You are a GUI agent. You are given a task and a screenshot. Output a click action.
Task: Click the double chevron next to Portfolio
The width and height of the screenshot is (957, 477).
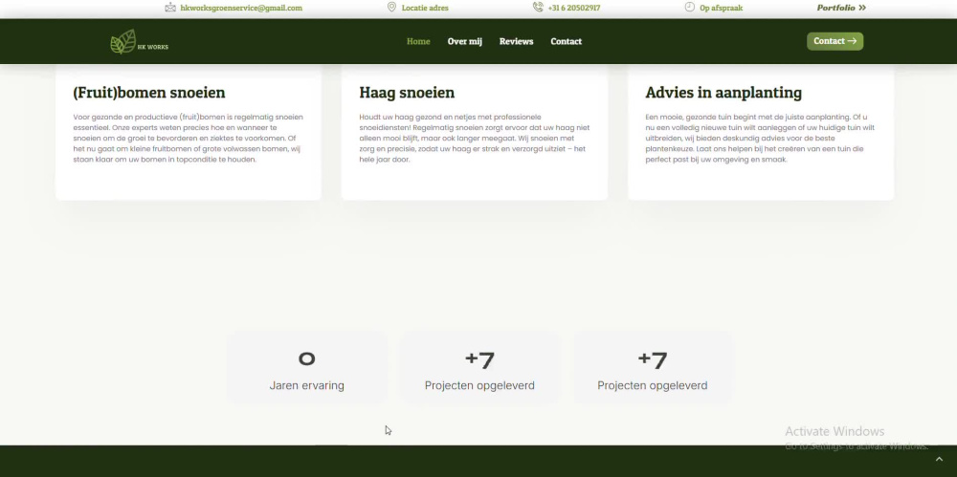(x=862, y=8)
